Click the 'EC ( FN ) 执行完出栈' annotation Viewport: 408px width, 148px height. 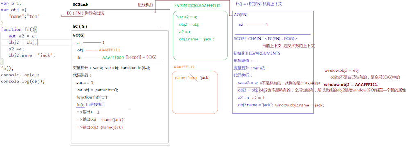coord(85,13)
